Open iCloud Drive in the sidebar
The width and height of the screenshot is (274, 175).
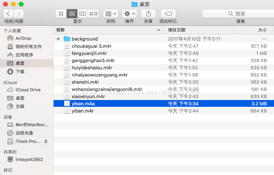(27, 90)
